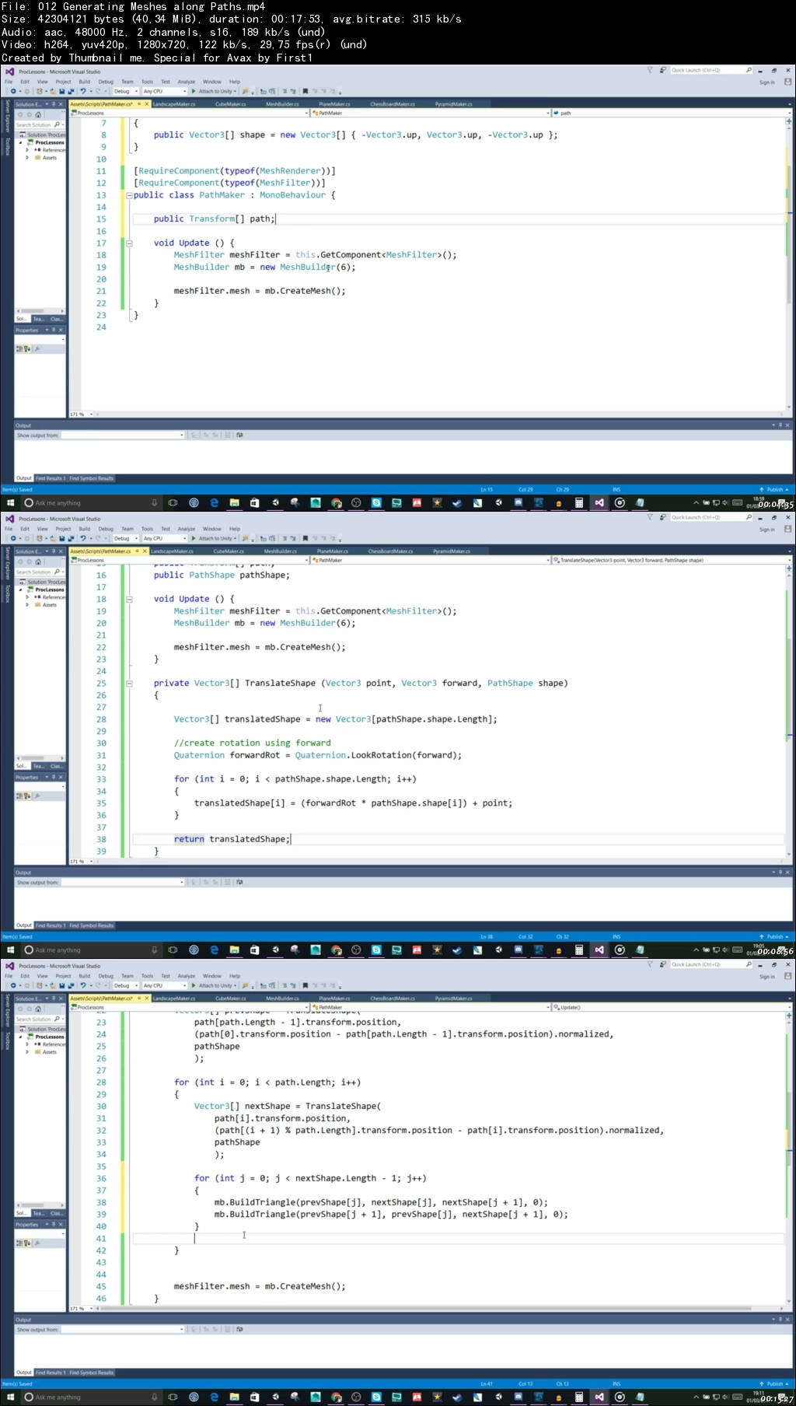This screenshot has height=1406, width=796.
Task: Open Build menu in top screenshot
Action: (x=85, y=82)
